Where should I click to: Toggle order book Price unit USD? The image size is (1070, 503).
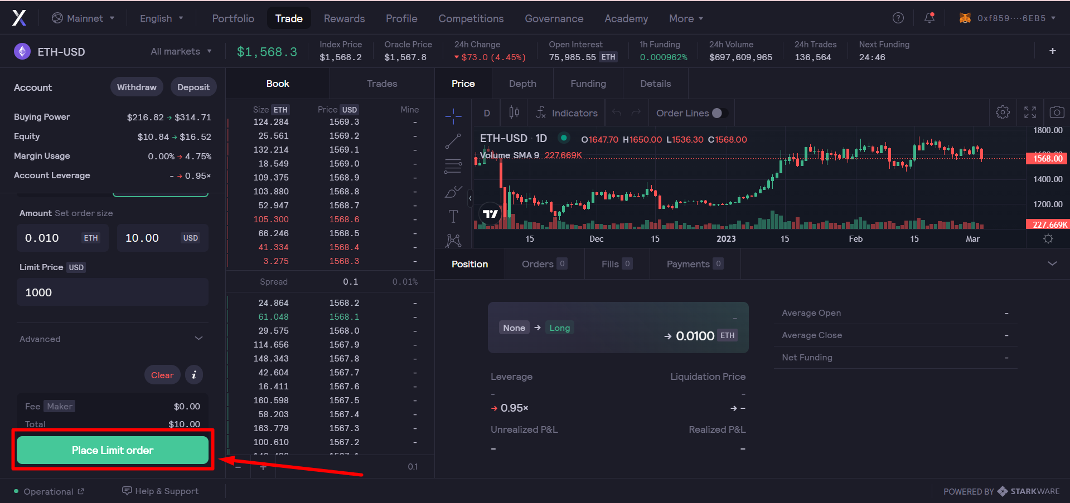(350, 110)
